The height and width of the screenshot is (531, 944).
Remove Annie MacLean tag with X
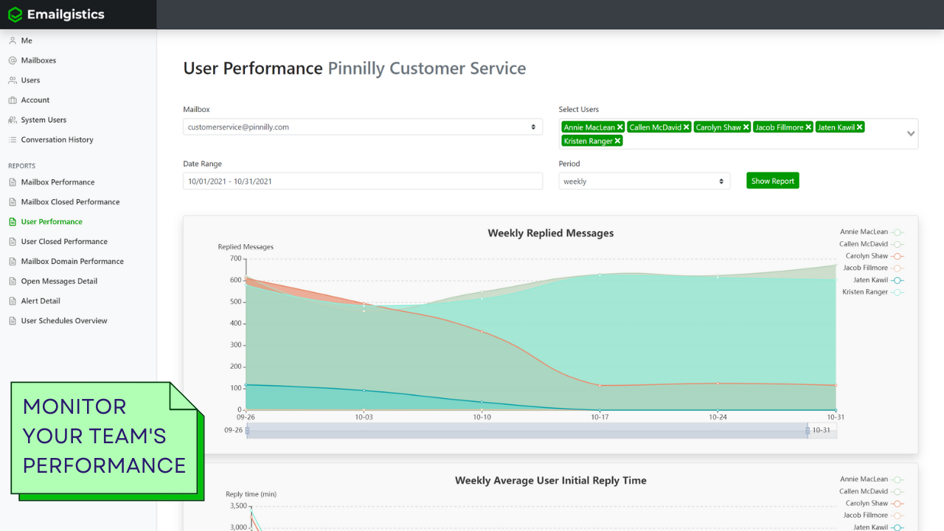click(x=620, y=127)
